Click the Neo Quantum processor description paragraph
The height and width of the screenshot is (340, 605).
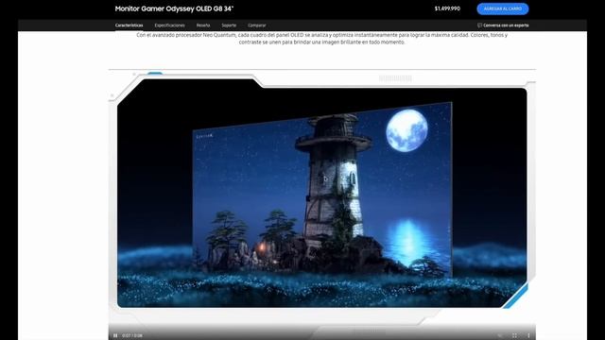click(321, 39)
